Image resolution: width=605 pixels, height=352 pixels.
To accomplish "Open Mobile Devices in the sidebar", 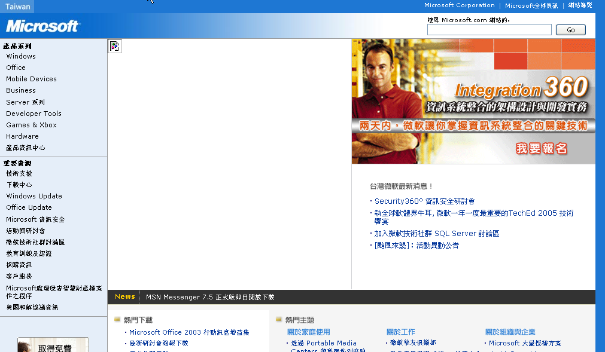I will click(x=31, y=79).
